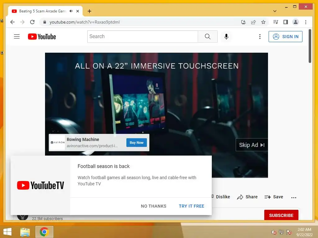This screenshot has width=318, height=238.
Task: Open more actions ellipsis below video
Action: [x=294, y=197]
